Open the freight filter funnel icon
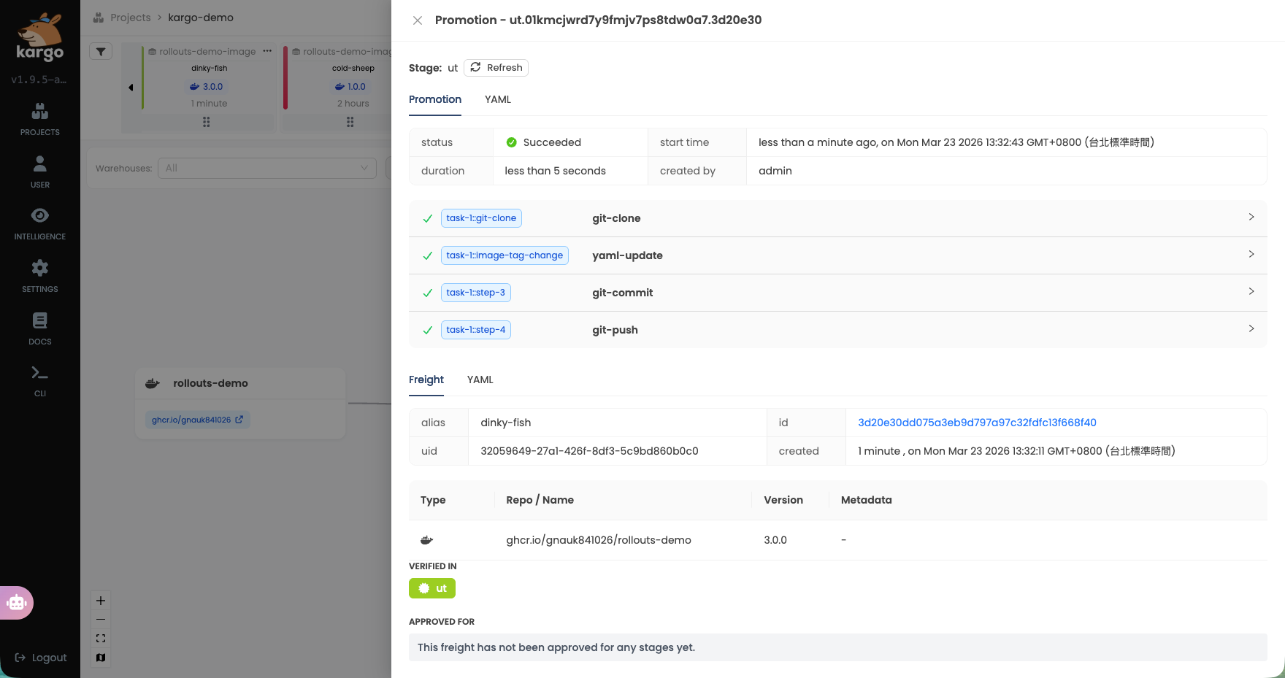 click(101, 52)
